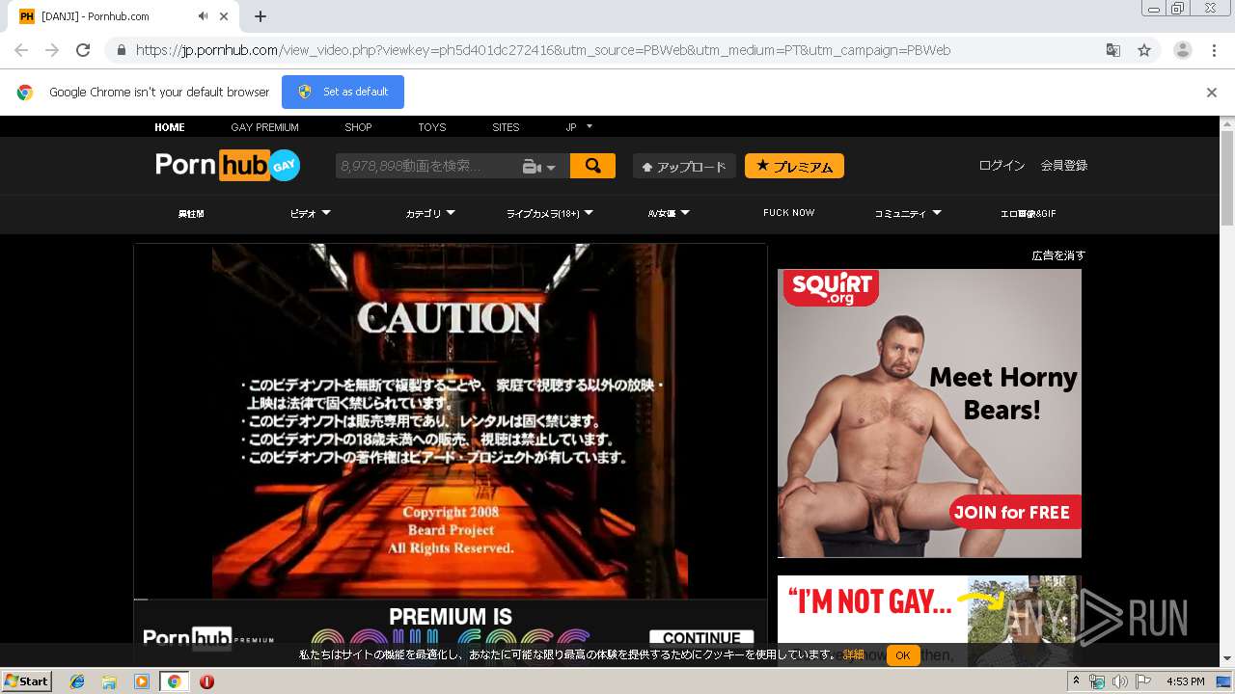Screen dimensions: 1235x694
Task: Click the red Opera taskbar icon
Action: (206, 681)
